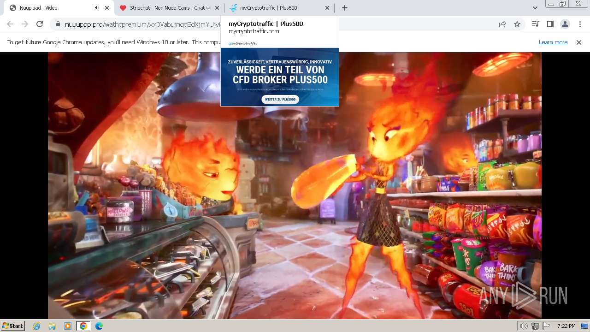Open the Windows Start menu

tap(13, 326)
